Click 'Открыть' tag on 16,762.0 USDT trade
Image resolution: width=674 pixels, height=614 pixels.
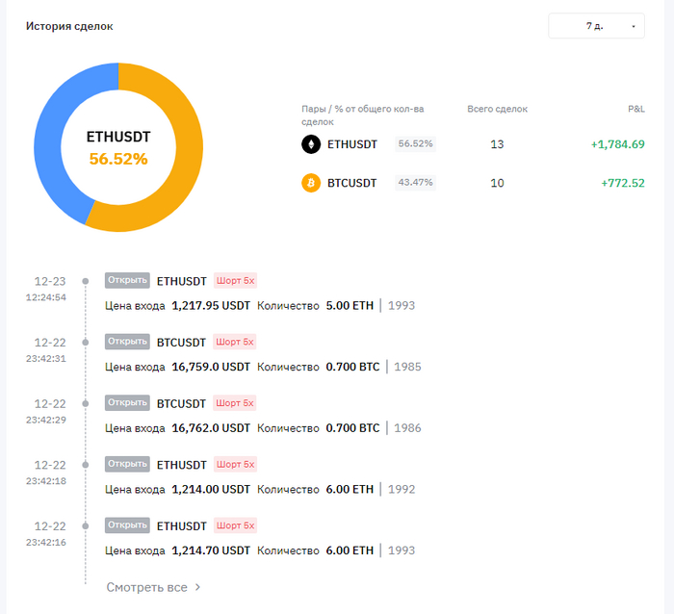point(127,402)
